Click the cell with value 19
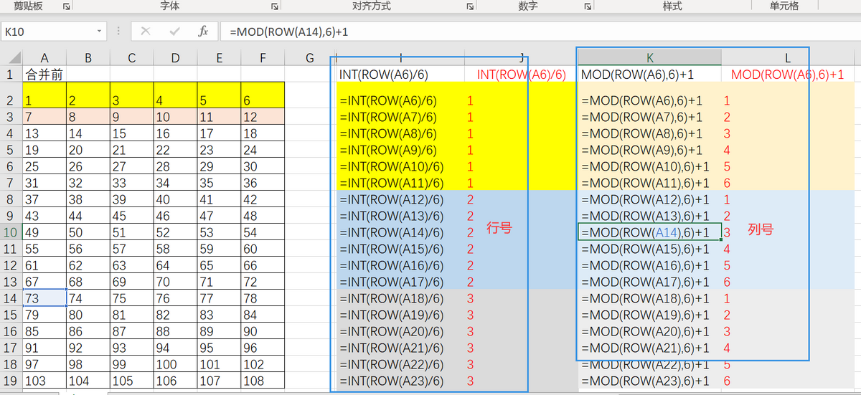The image size is (861, 395). coord(44,150)
